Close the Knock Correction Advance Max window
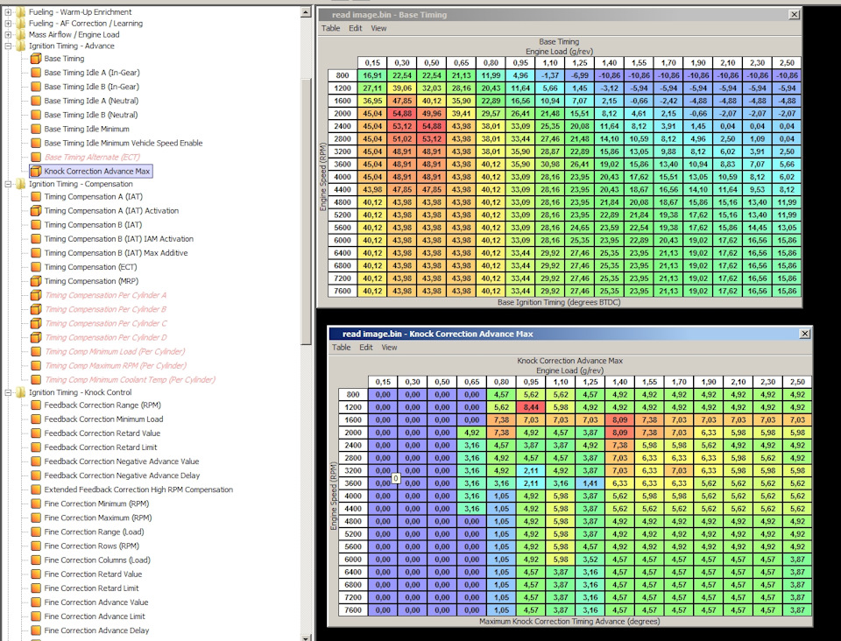841x641 pixels. (x=804, y=334)
